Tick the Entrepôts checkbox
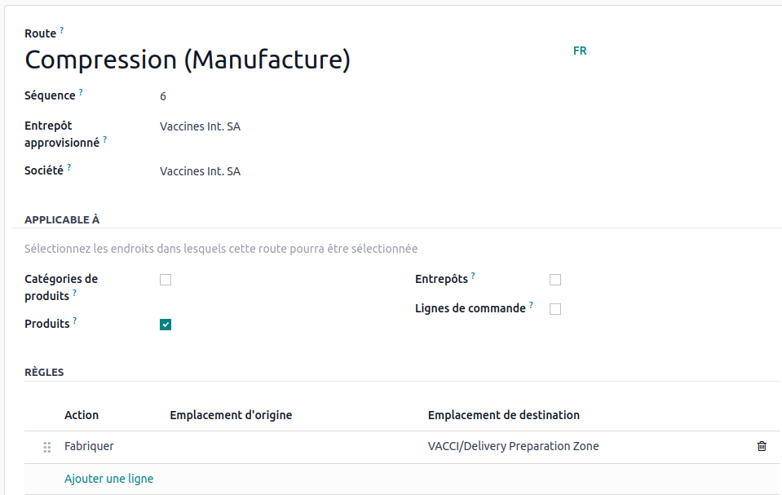This screenshot has height=495, width=782. 555,280
